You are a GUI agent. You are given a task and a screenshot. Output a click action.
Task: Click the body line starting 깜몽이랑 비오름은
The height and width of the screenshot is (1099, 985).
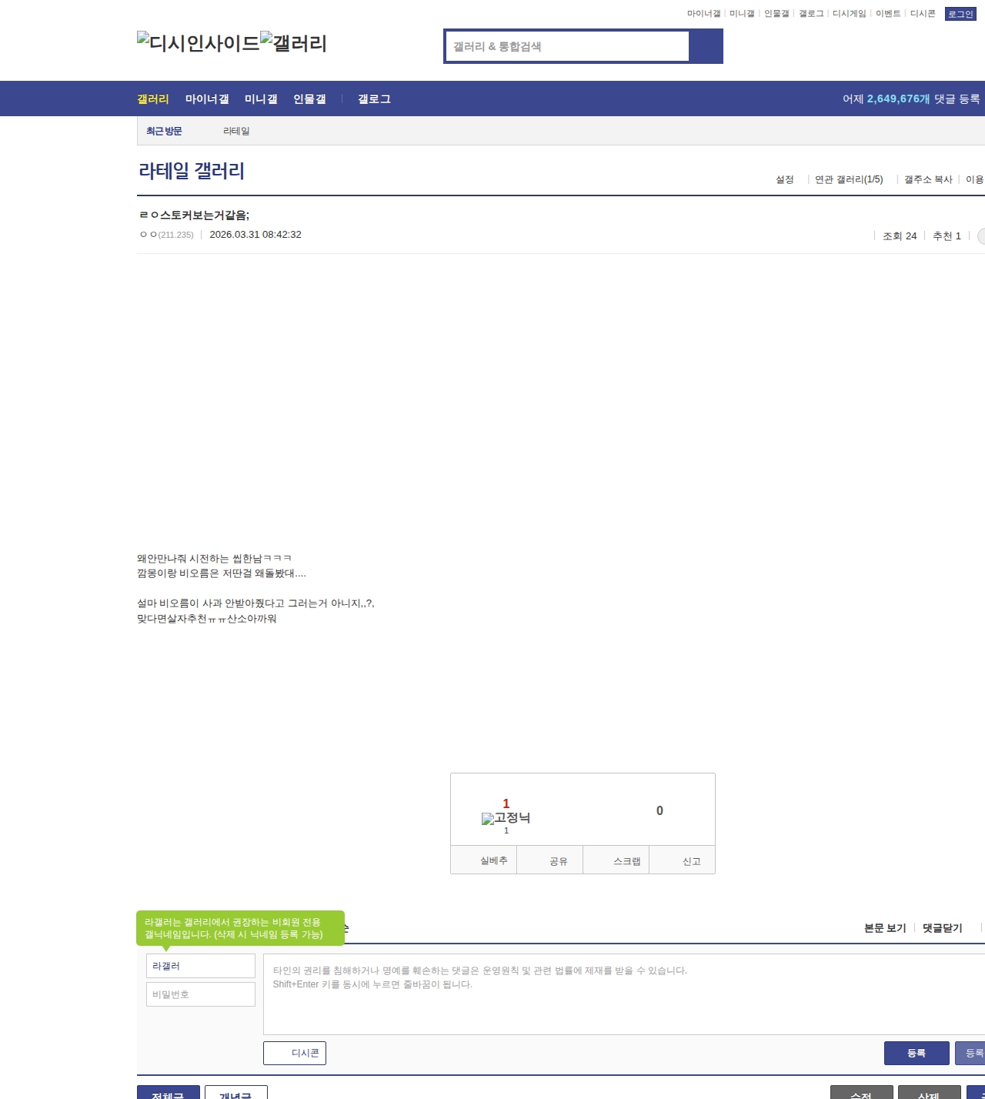point(222,573)
